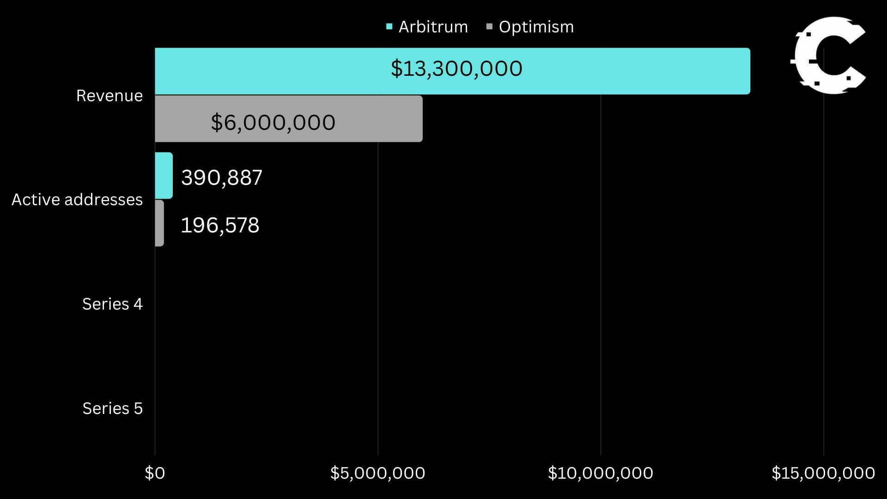Click the $15,000,000 axis tick label
This screenshot has height=499, width=887.
823,473
